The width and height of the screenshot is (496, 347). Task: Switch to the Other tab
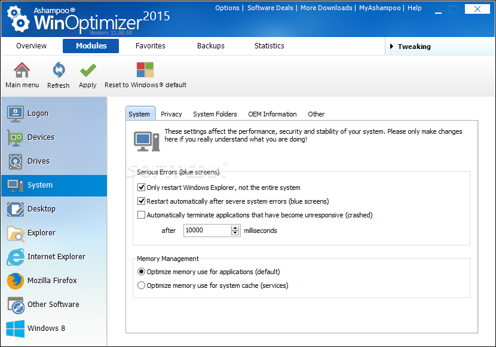pos(316,114)
